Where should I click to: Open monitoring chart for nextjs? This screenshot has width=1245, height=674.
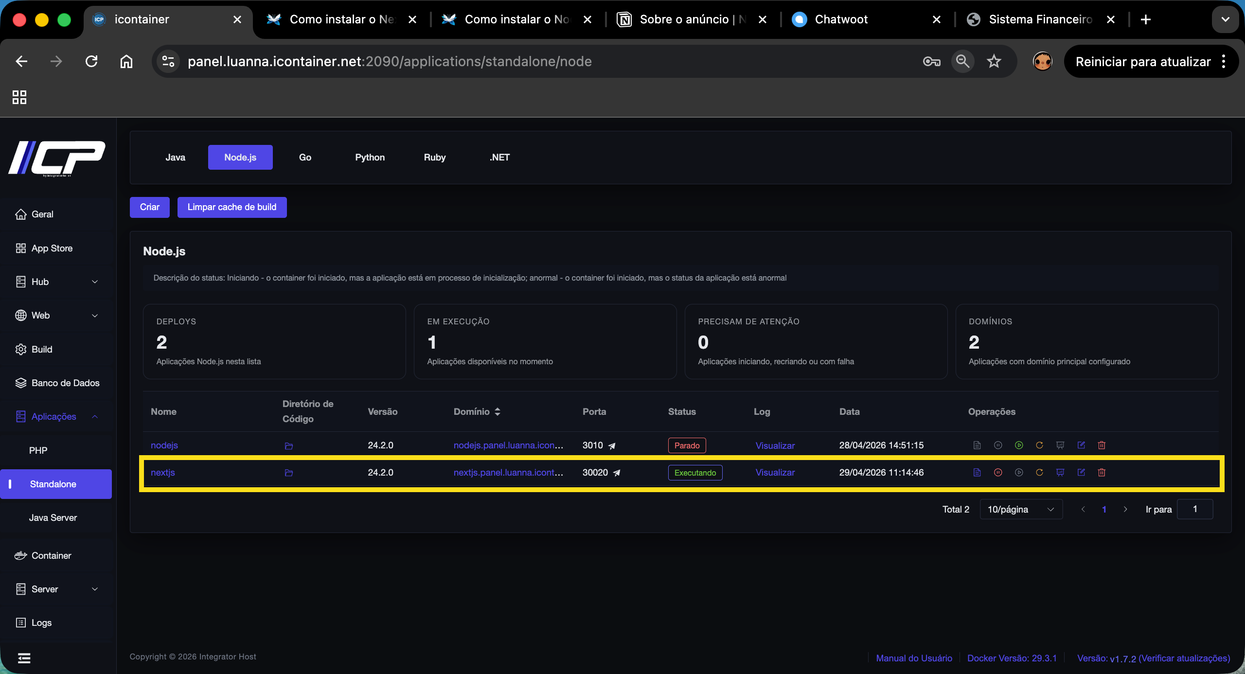click(x=1060, y=472)
